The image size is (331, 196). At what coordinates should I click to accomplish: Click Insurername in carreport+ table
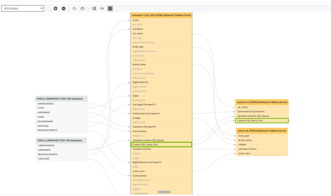[x=161, y=131]
